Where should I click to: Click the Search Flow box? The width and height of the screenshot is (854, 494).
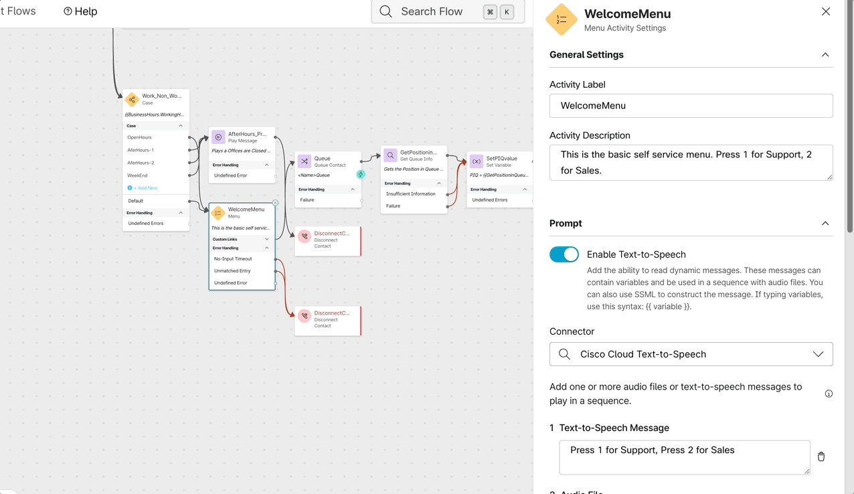pyautogui.click(x=432, y=11)
